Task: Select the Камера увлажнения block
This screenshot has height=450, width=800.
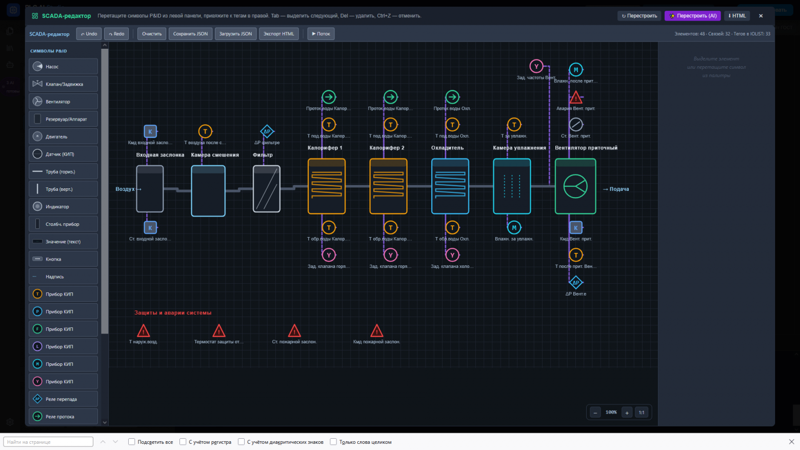Action: coord(512,186)
